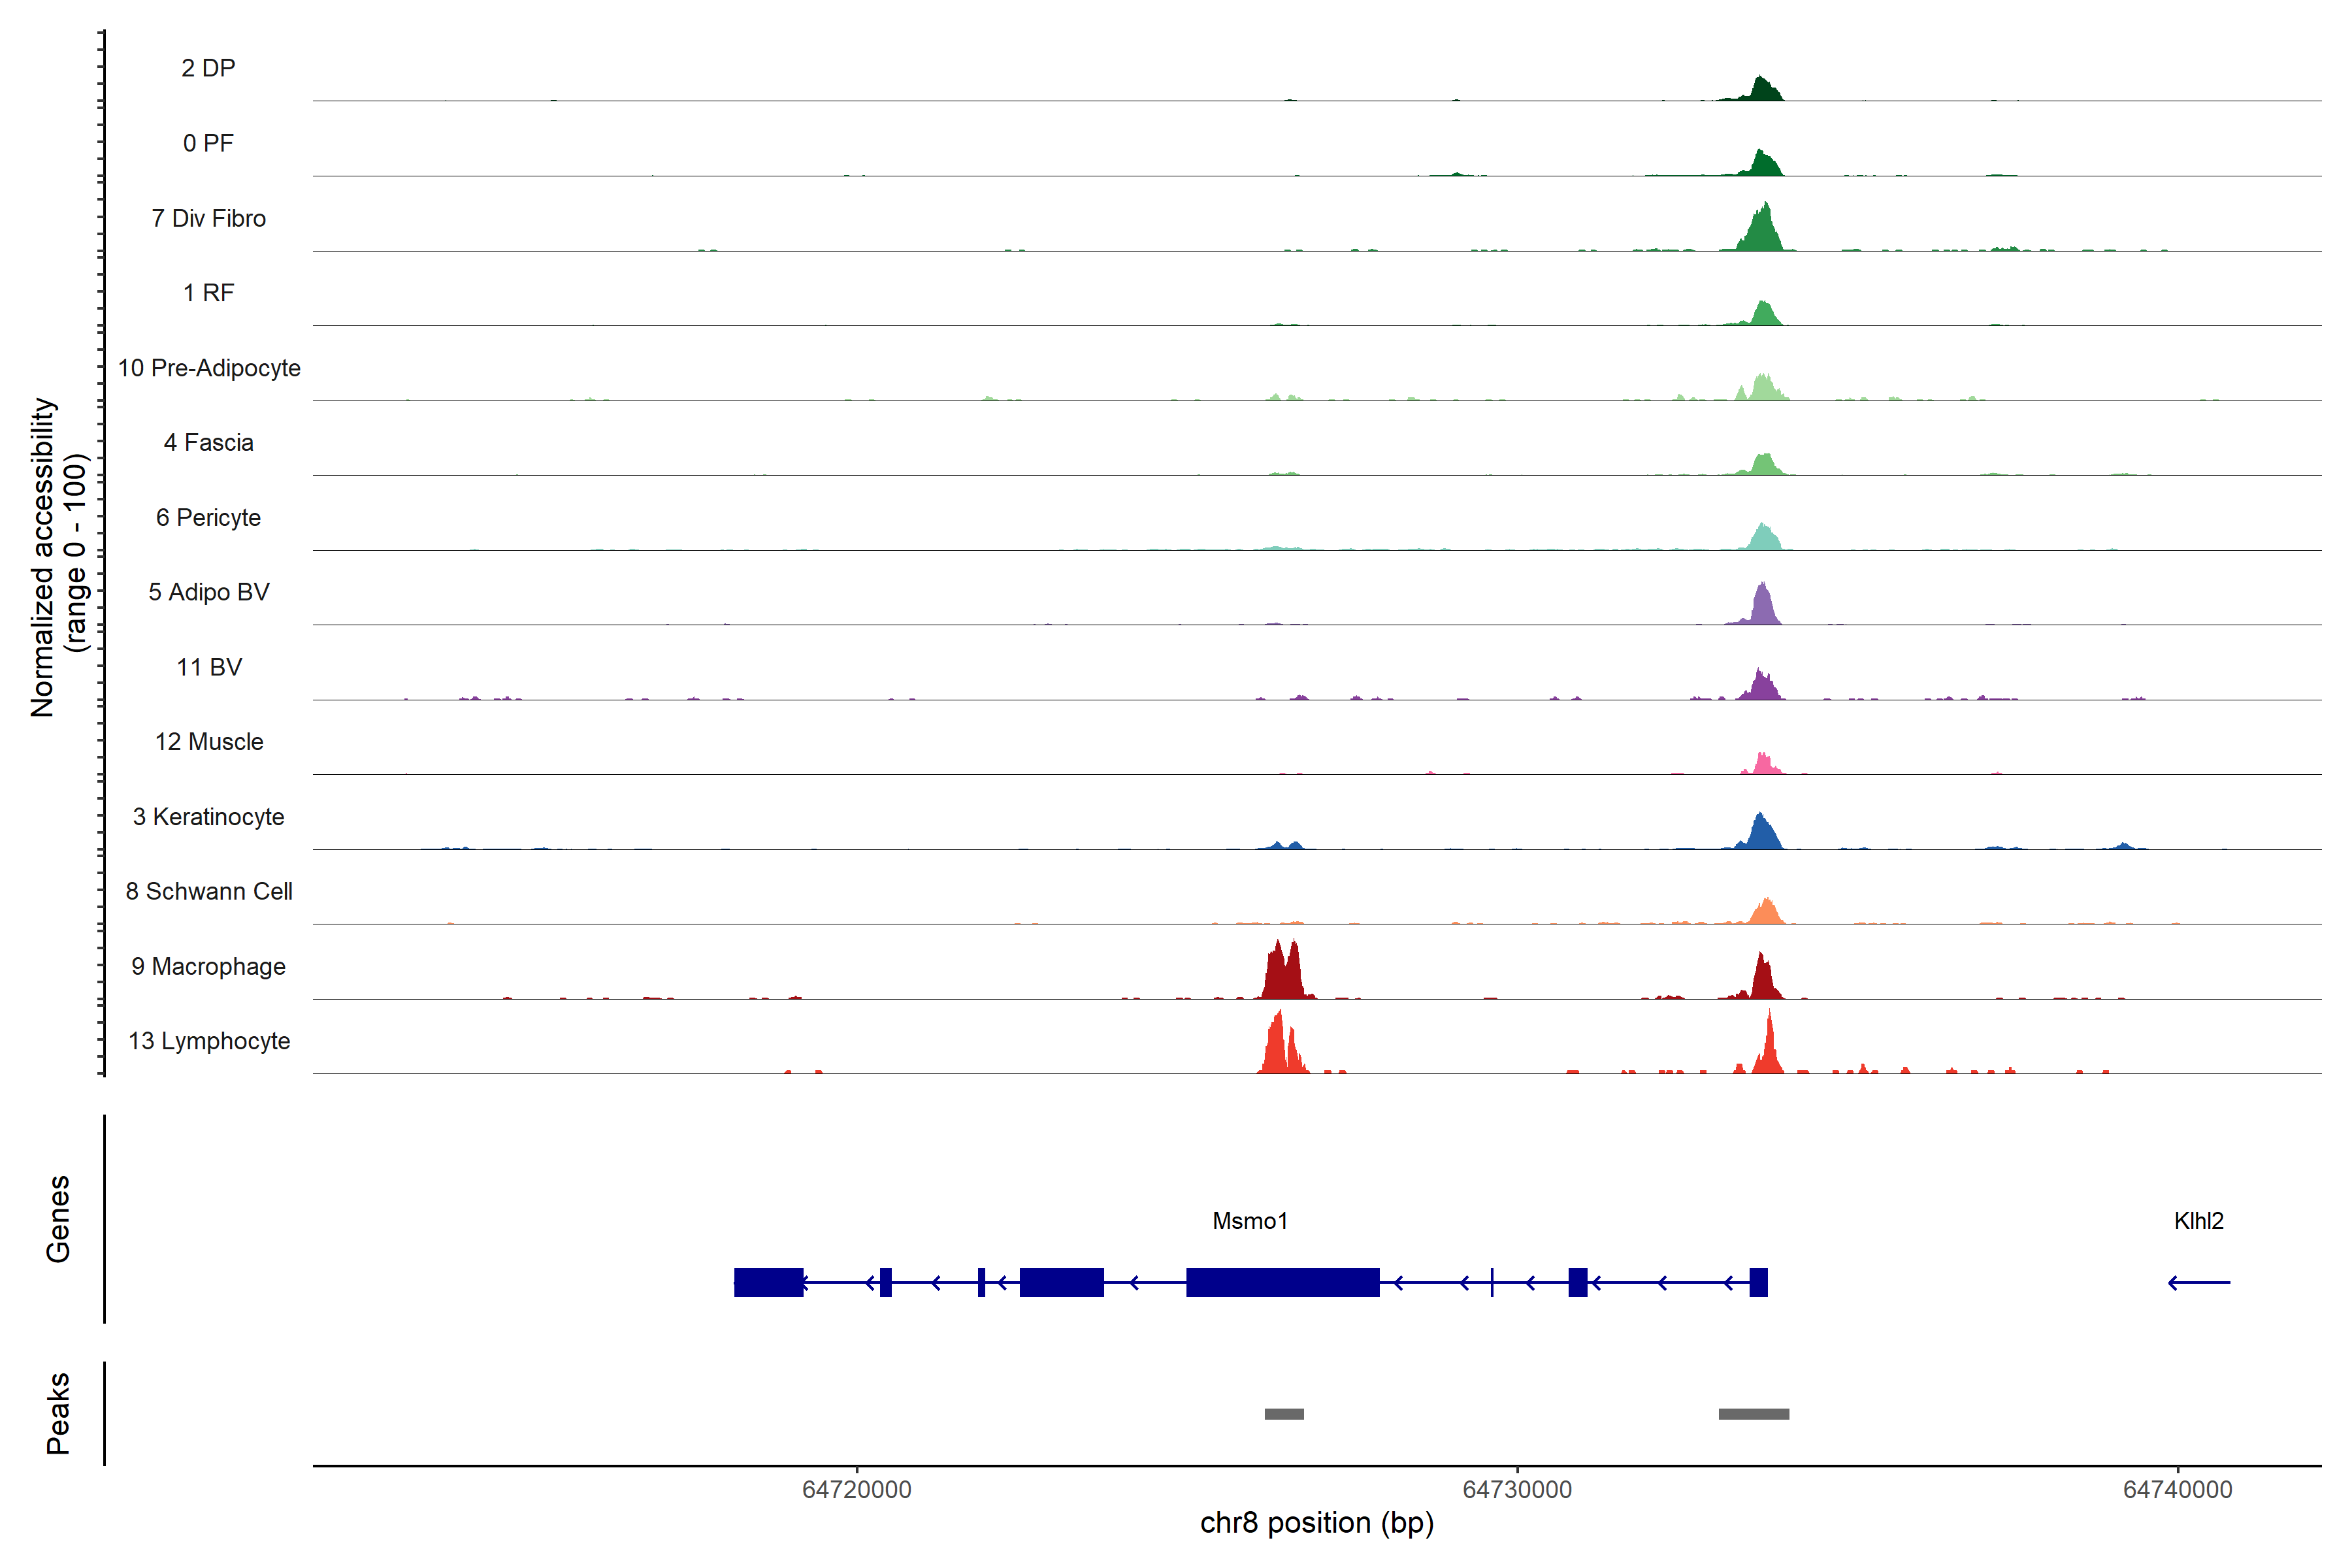Click the 13 Lymphocyte track label
The width and height of the screenshot is (2352, 1568).
(x=209, y=1041)
